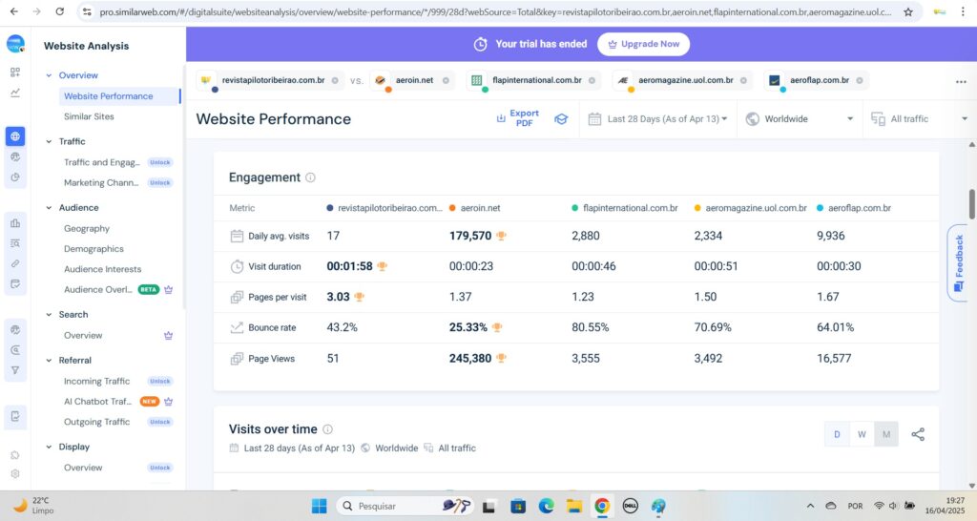Open the Worldwide country dropdown
The width and height of the screenshot is (977, 521).
[x=800, y=119]
